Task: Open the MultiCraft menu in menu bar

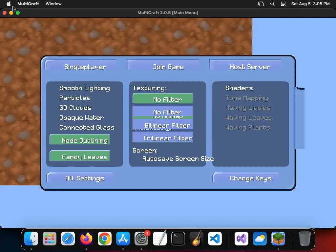Action: point(28,4)
